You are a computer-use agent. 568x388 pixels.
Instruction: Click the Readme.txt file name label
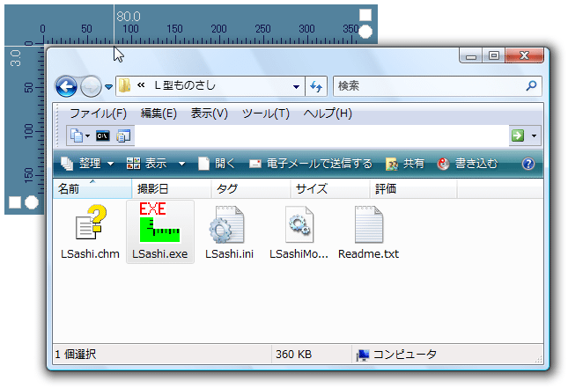pos(368,254)
